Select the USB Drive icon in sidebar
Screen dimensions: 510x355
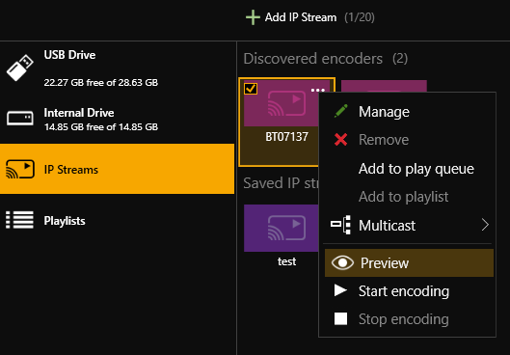[20, 68]
